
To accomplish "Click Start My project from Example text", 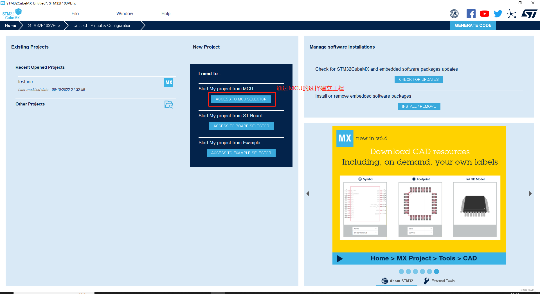I will click(229, 143).
